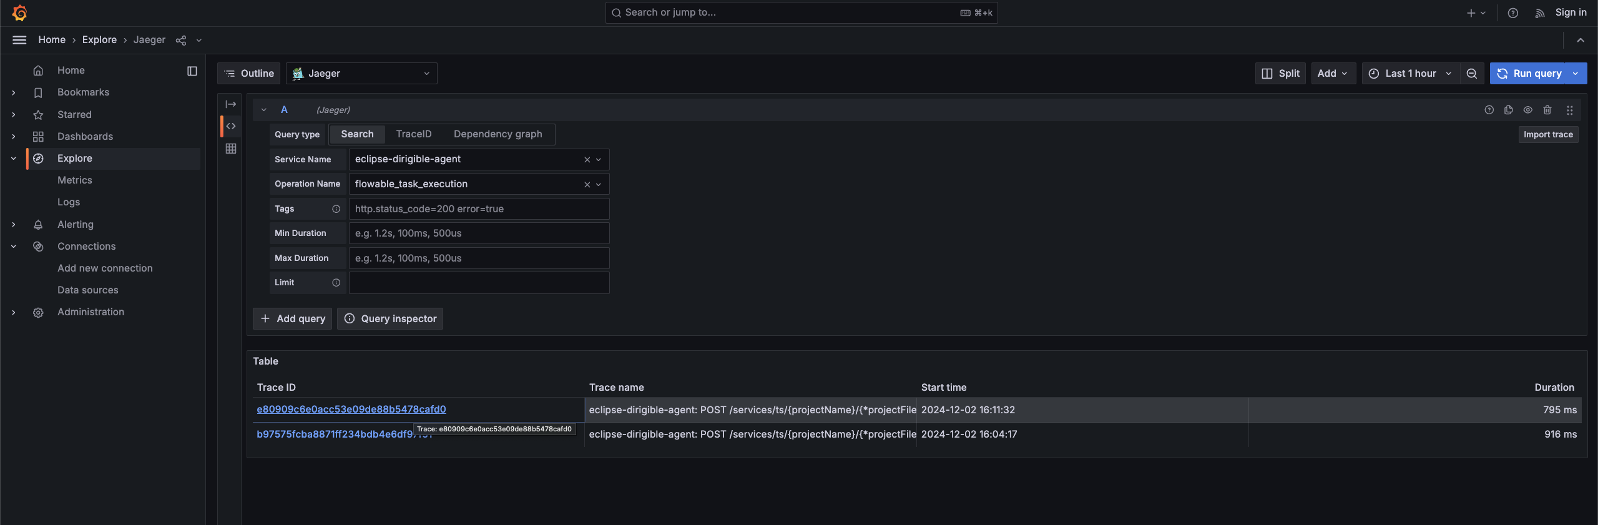The width and height of the screenshot is (1598, 525).
Task: Focus the Search or jump to field
Action: 801,12
